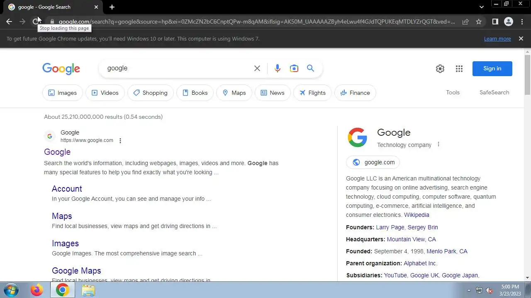Filter results by Flights
Image resolution: width=531 pixels, height=298 pixels.
coord(312,93)
